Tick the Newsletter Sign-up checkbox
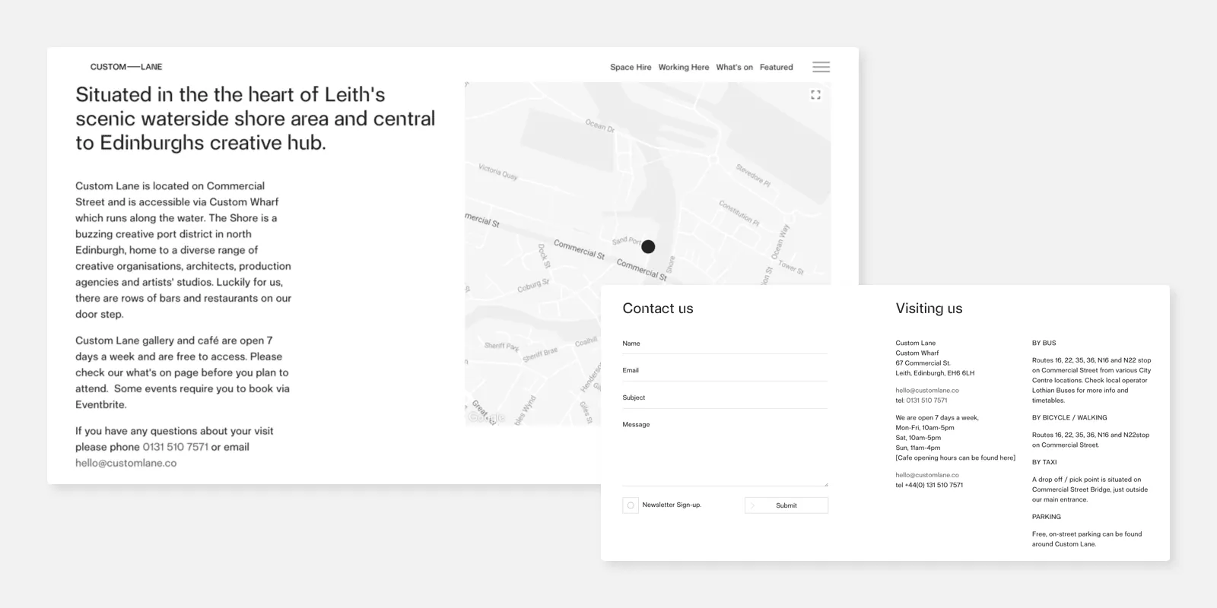 coord(631,505)
